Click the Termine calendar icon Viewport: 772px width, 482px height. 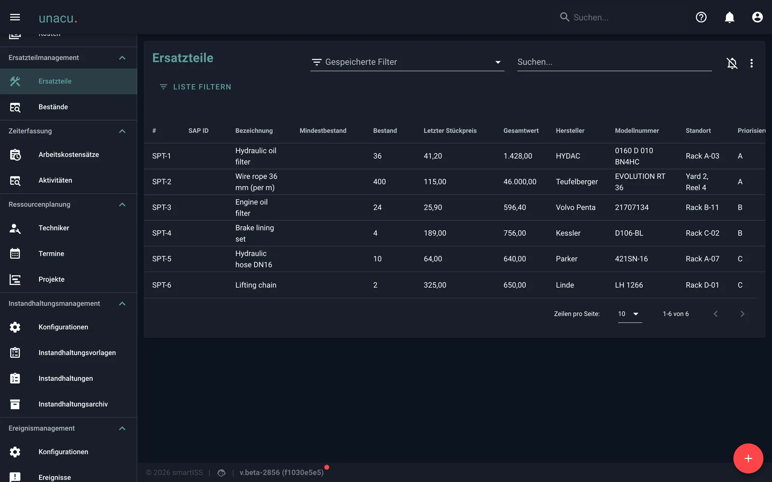[15, 254]
